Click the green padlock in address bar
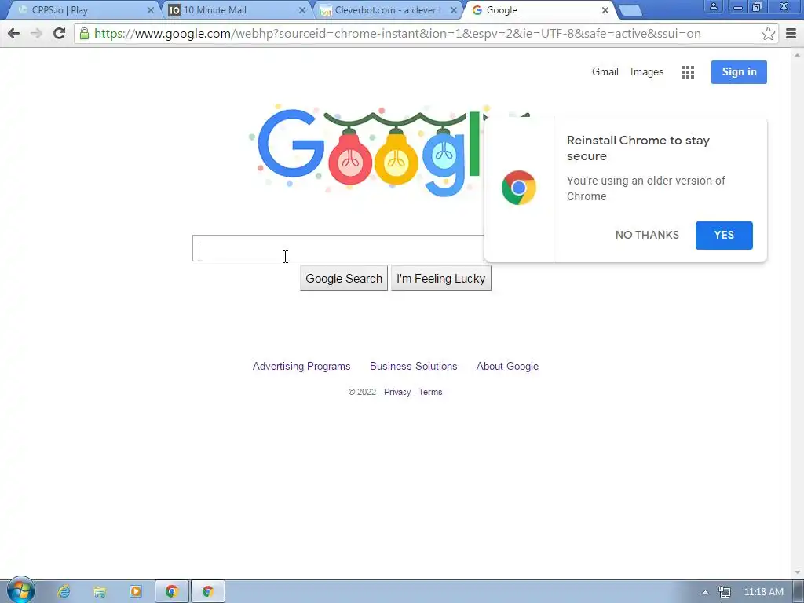This screenshot has height=603, width=804. pyautogui.click(x=84, y=34)
